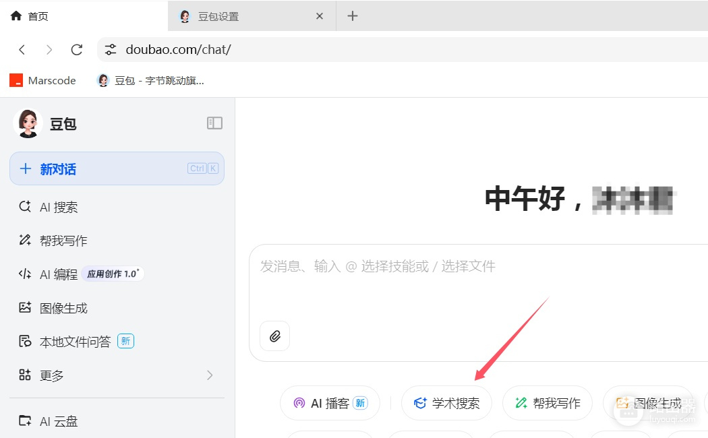Click the 更多 grid icon in the sidebar
This screenshot has width=708, height=438.
(x=25, y=375)
